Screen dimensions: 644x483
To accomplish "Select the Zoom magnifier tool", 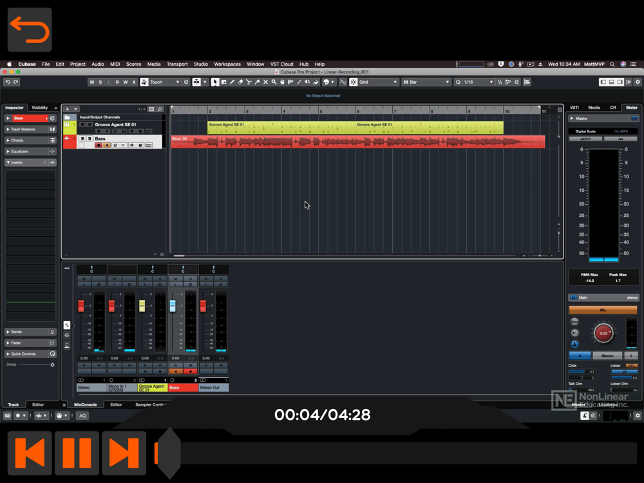I will (x=274, y=82).
